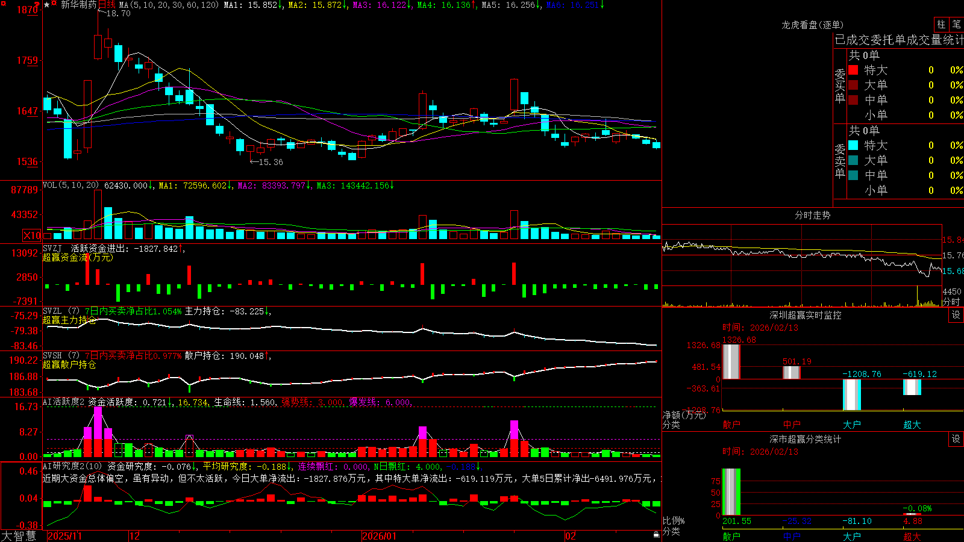Click the 大智慧 logo label

19,536
